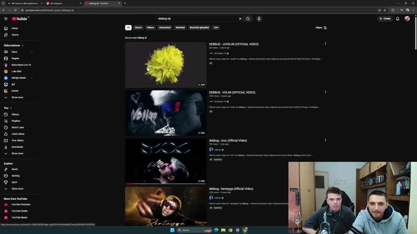The height and width of the screenshot is (234, 417).
Task: Expand the You section Show more
Action: pyautogui.click(x=18, y=153)
